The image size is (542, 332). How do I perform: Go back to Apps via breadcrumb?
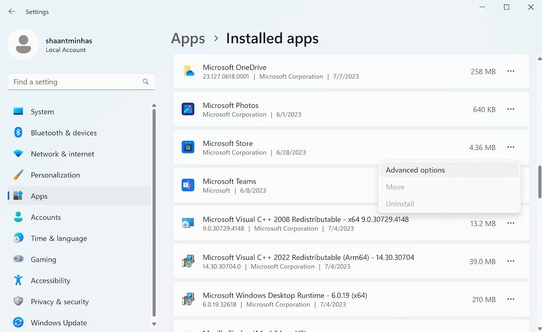tap(188, 39)
